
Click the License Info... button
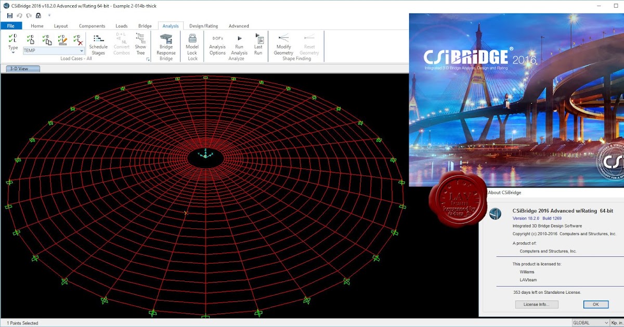click(537, 304)
